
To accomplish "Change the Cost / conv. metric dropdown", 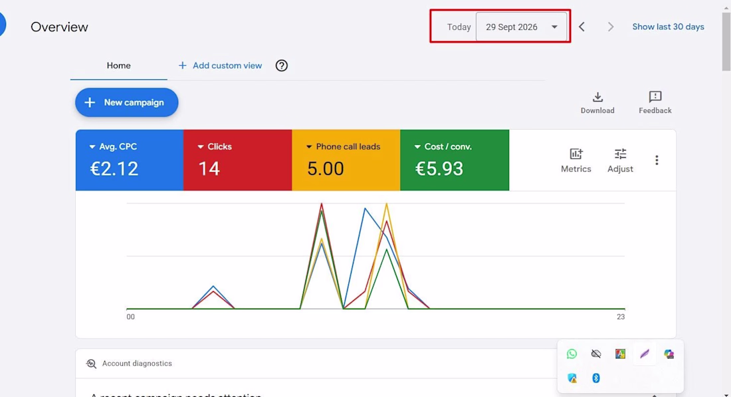I will tap(443, 147).
